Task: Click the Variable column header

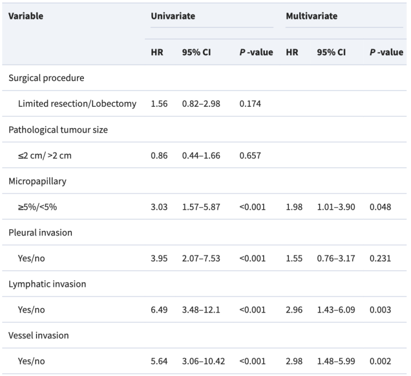Action: 26,16
